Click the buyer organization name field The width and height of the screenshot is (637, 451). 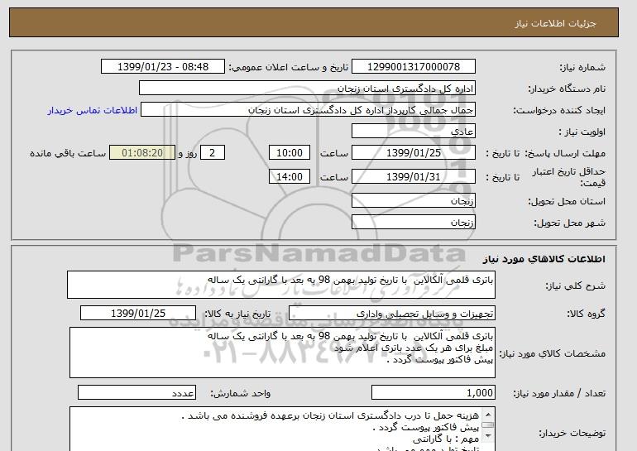pos(307,89)
